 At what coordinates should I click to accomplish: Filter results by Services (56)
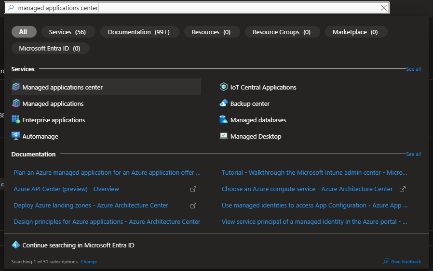point(68,32)
